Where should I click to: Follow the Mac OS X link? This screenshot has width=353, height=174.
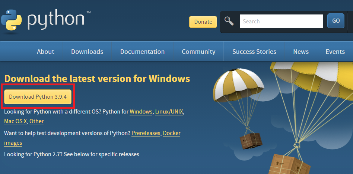[x=15, y=121]
